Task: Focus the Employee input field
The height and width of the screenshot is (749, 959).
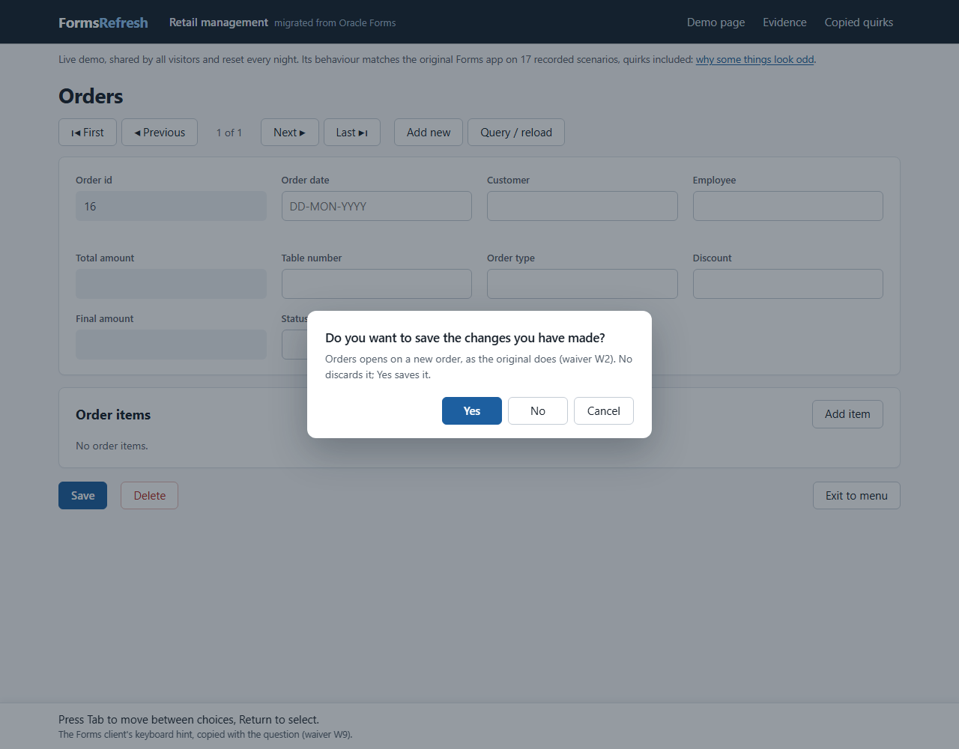Action: (x=788, y=206)
